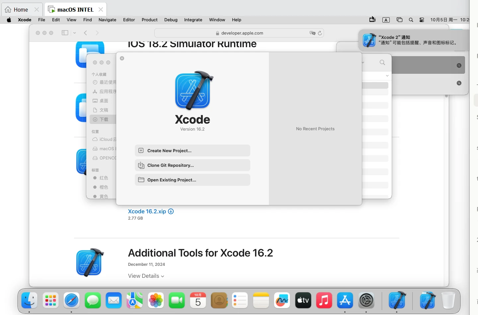Open Trash in the Dock

coord(448,300)
